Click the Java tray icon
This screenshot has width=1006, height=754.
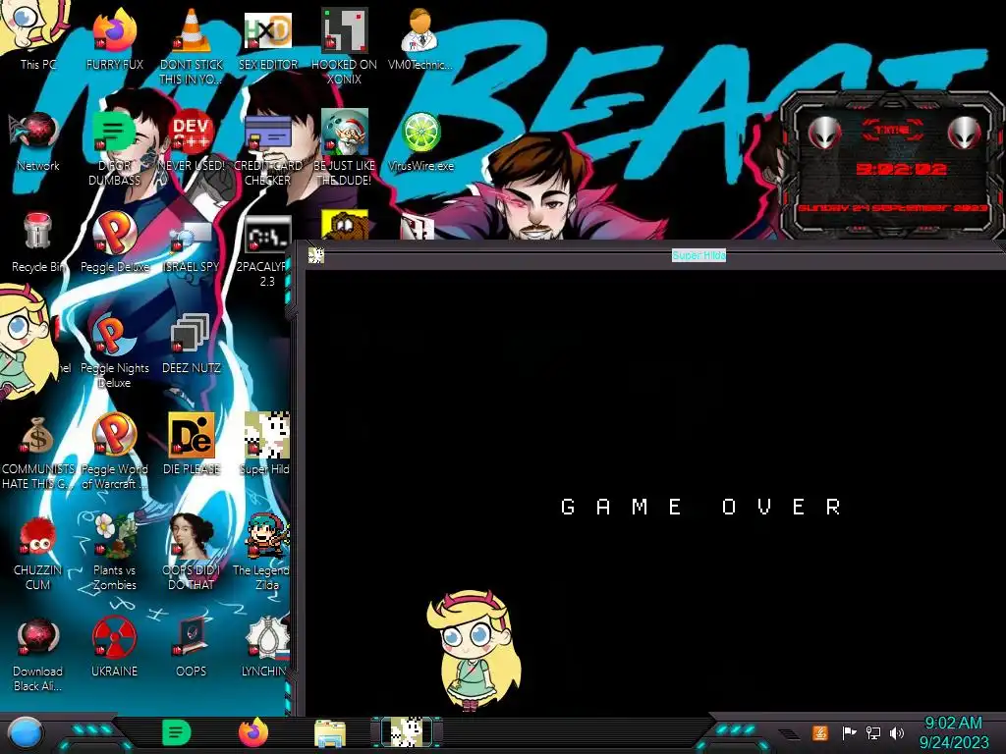819,732
